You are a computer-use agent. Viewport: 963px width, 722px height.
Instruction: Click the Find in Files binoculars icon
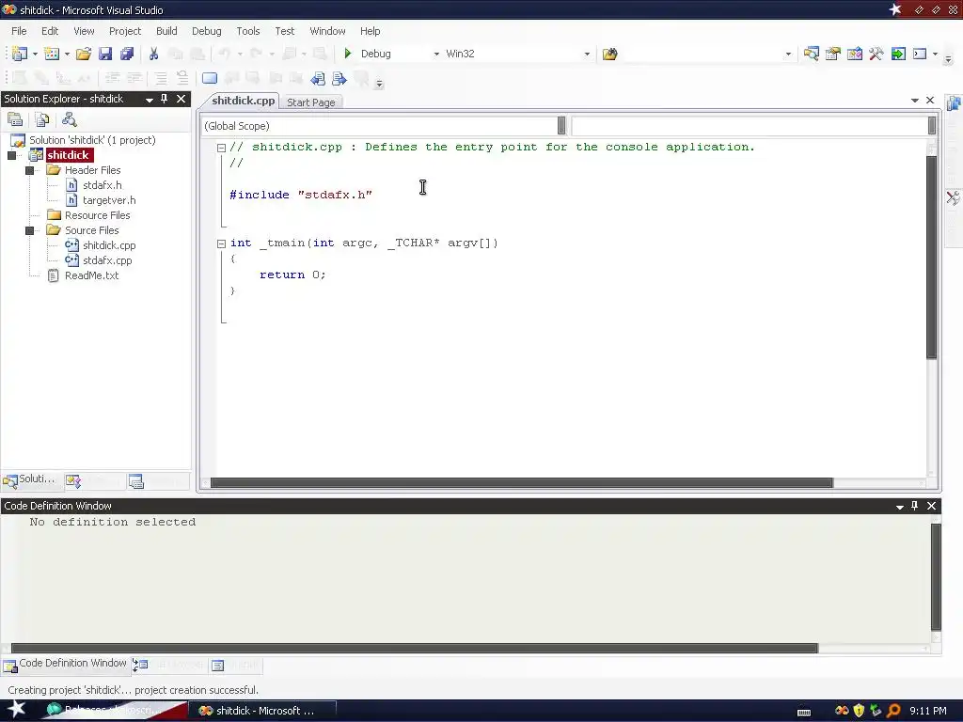pyautogui.click(x=609, y=54)
